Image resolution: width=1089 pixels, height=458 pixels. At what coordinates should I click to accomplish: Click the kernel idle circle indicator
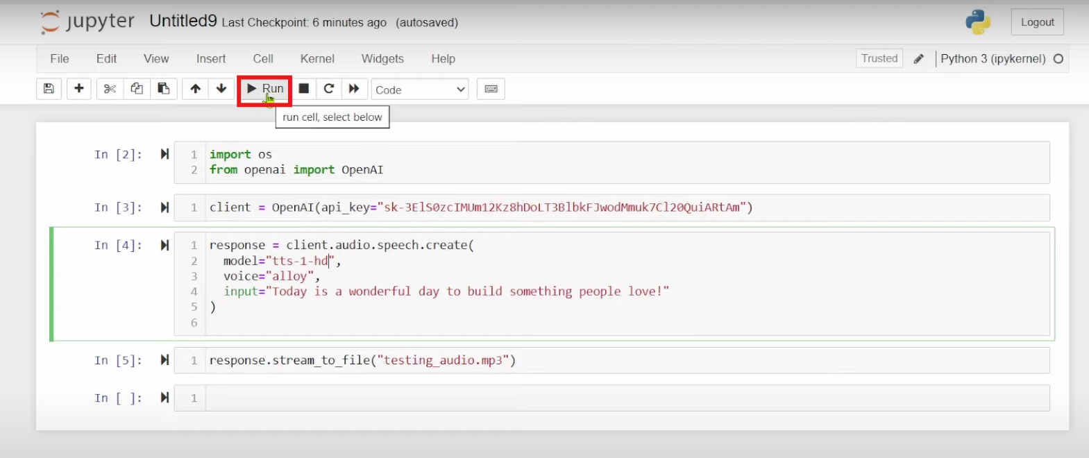(1058, 59)
